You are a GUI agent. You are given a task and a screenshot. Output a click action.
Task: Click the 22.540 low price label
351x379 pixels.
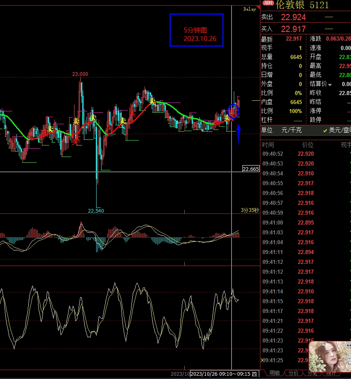pos(96,211)
